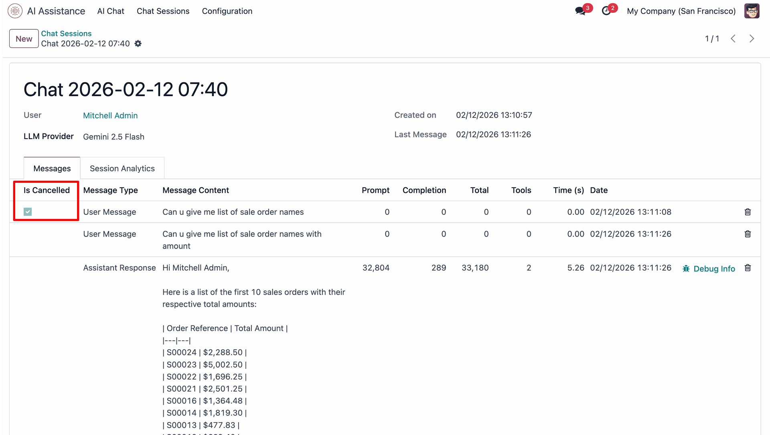Click the chat title field to edit
Image resolution: width=770 pixels, height=435 pixels.
[x=126, y=89]
